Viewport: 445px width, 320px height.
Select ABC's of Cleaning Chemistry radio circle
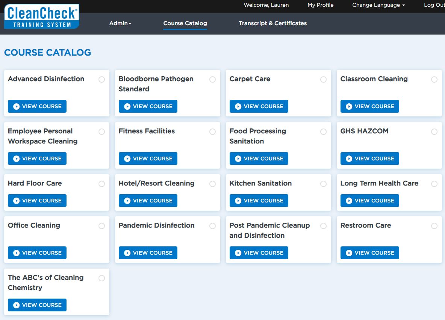(101, 278)
